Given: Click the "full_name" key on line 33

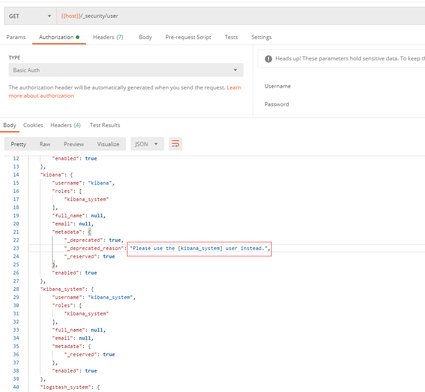Looking at the screenshot, I should [68, 330].
